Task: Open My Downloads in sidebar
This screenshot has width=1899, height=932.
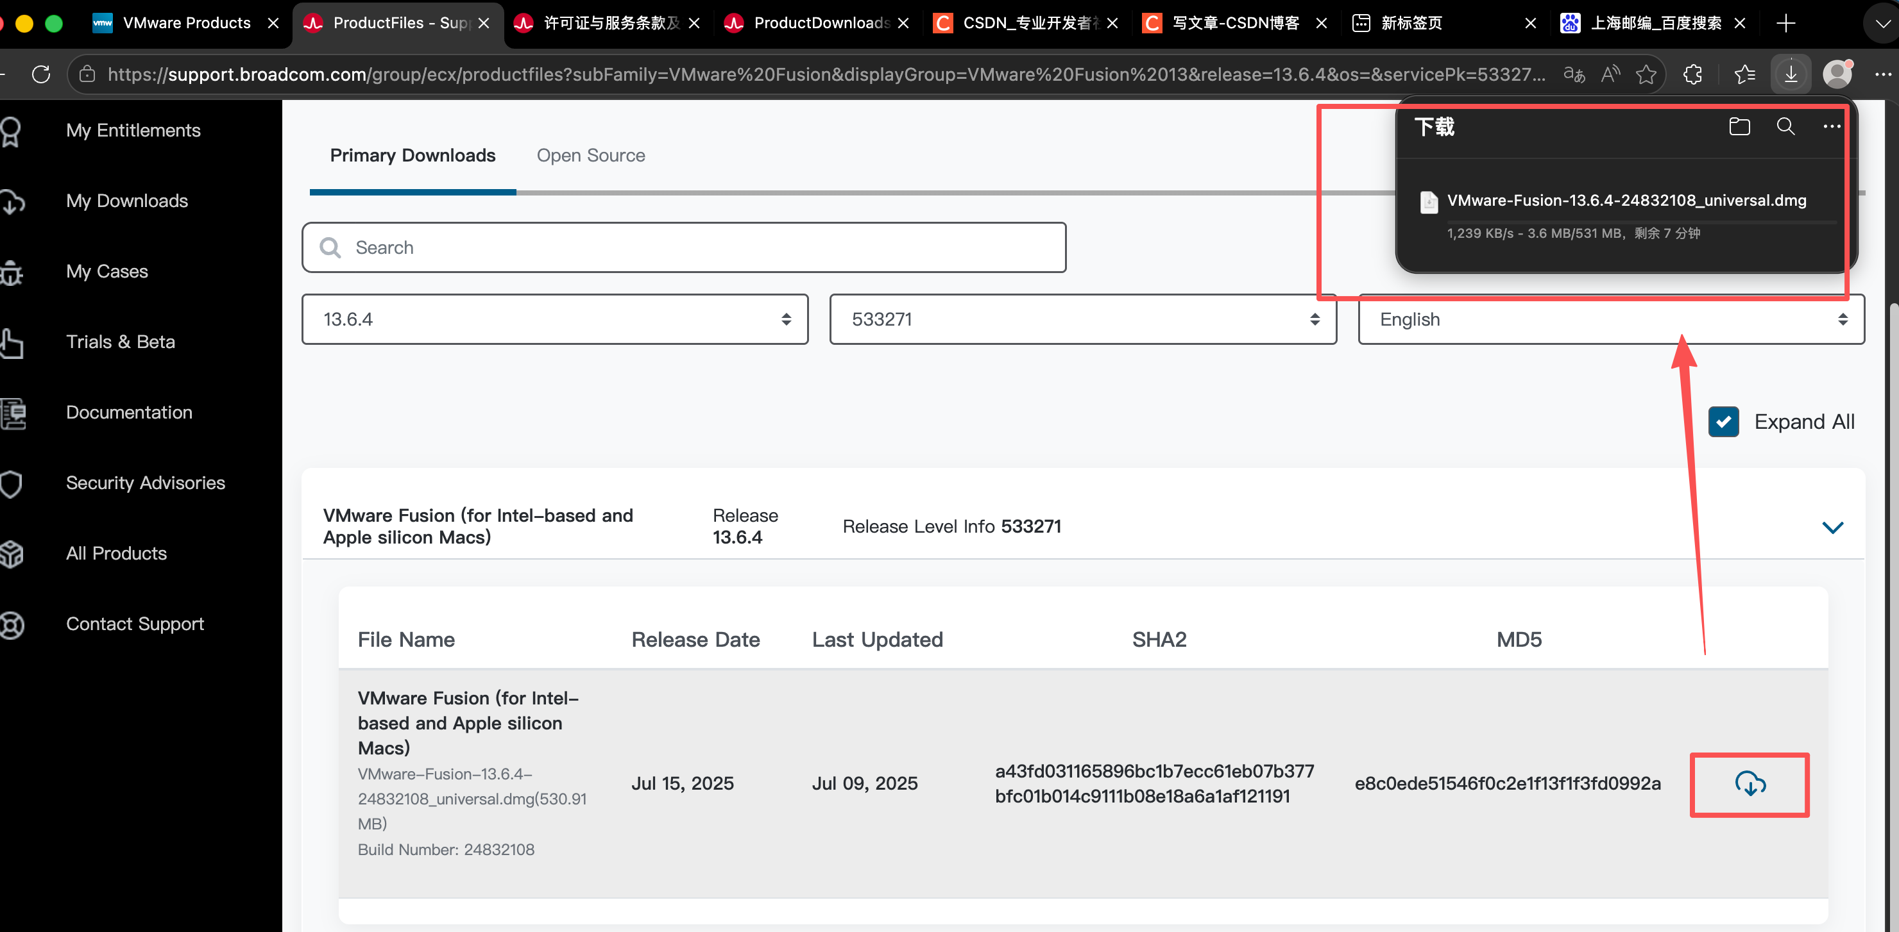Action: [x=127, y=201]
